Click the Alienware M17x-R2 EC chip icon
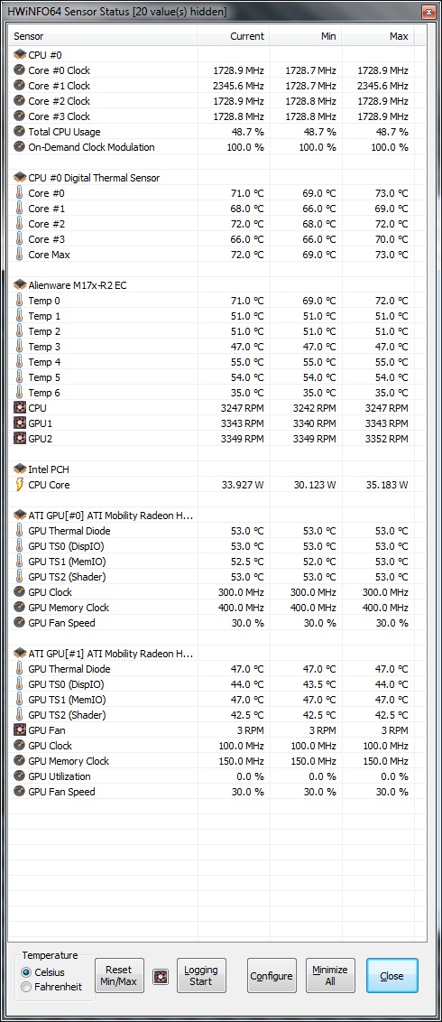The image size is (442, 1022). pos(19,284)
